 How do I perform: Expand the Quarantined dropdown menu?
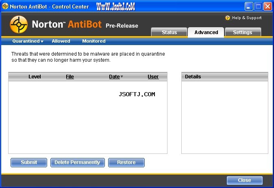[28, 41]
